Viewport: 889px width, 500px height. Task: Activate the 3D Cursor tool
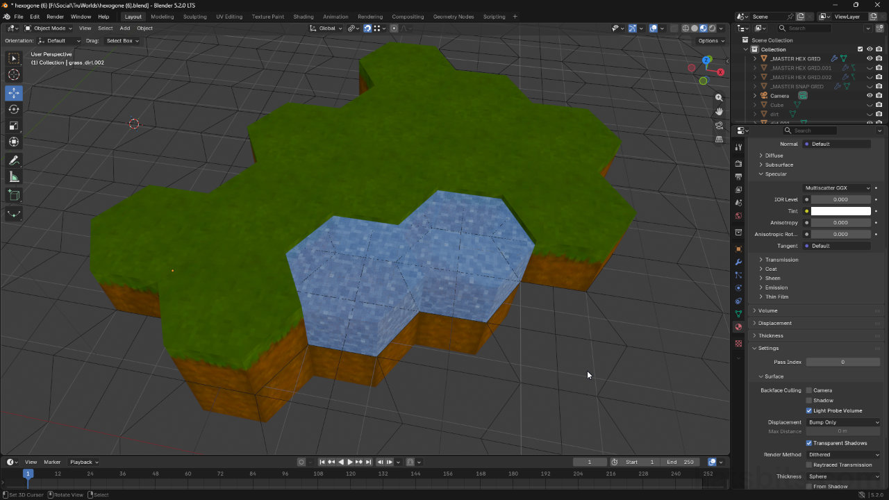click(x=14, y=75)
